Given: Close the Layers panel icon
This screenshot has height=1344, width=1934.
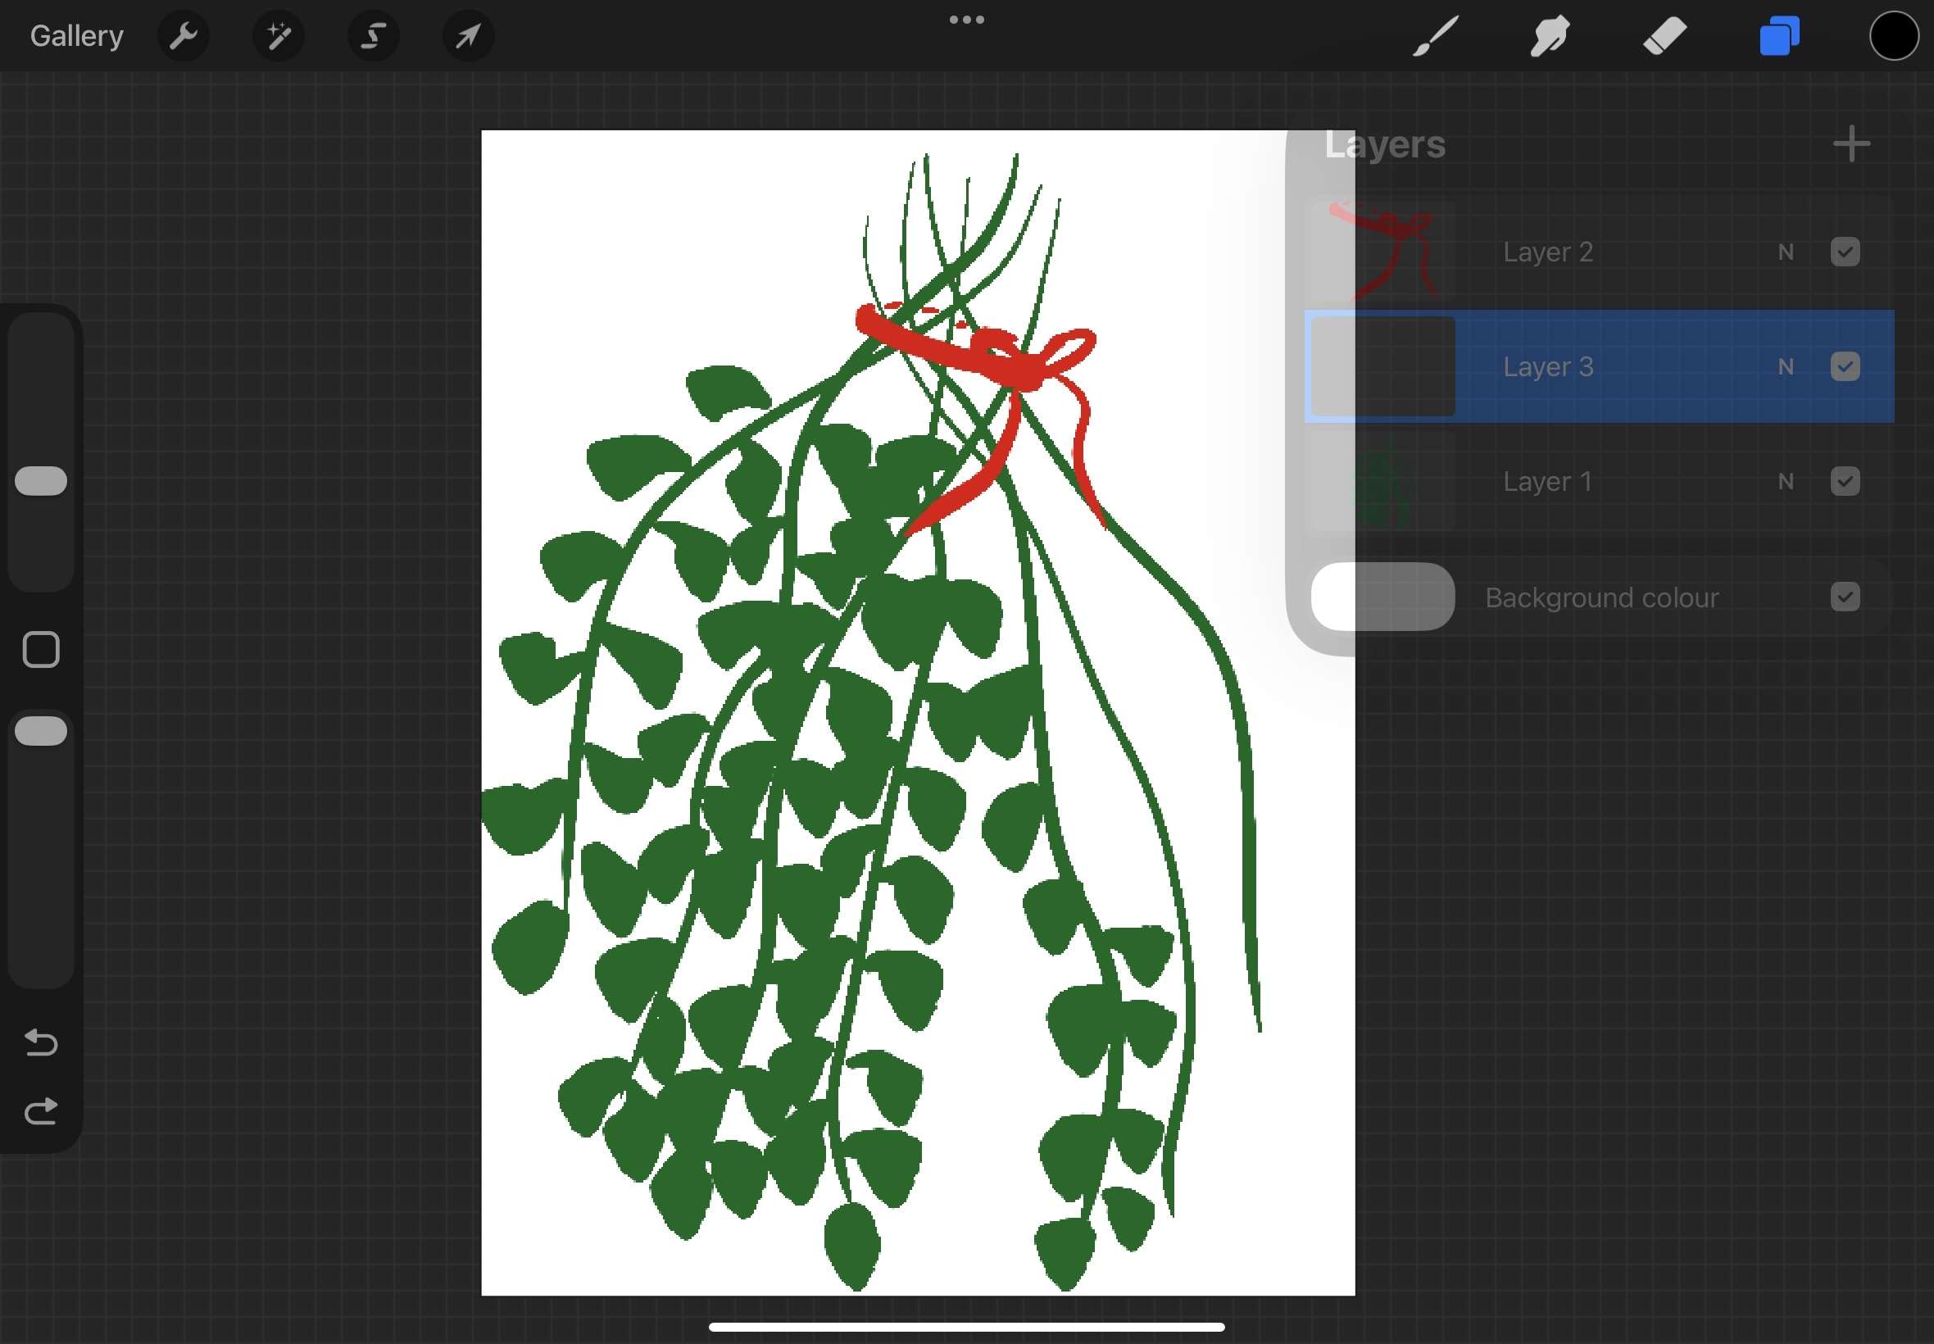Looking at the screenshot, I should tap(1779, 36).
